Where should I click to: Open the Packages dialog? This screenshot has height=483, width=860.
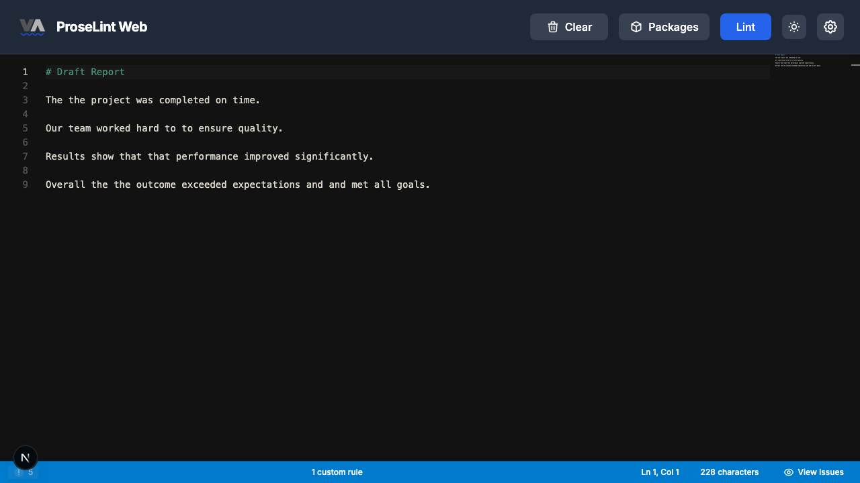664,27
